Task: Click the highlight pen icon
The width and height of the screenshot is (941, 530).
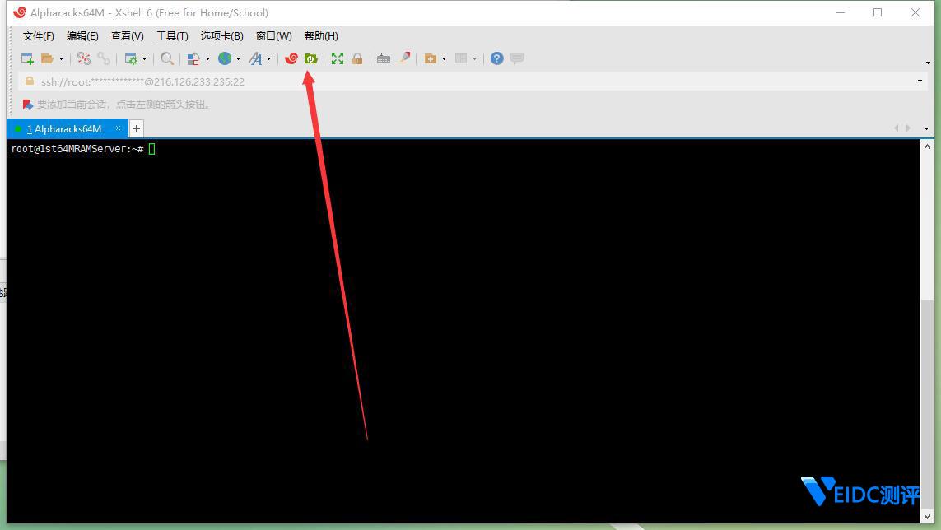Action: coord(404,58)
